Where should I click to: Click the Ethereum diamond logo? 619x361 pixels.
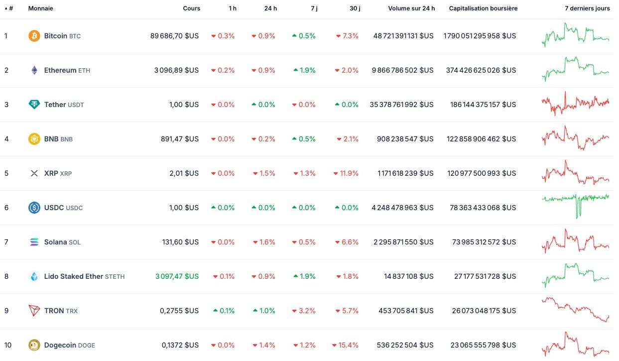(x=34, y=70)
